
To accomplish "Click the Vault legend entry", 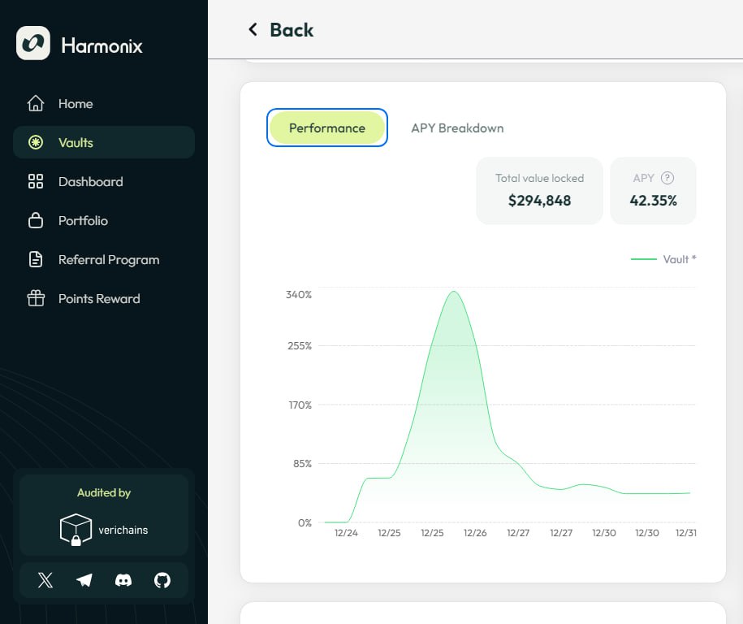I will coord(663,259).
